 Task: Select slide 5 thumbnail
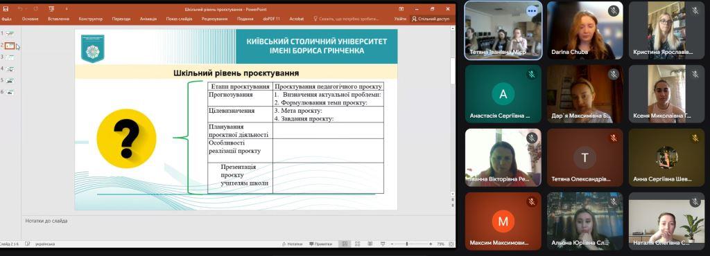(10, 80)
